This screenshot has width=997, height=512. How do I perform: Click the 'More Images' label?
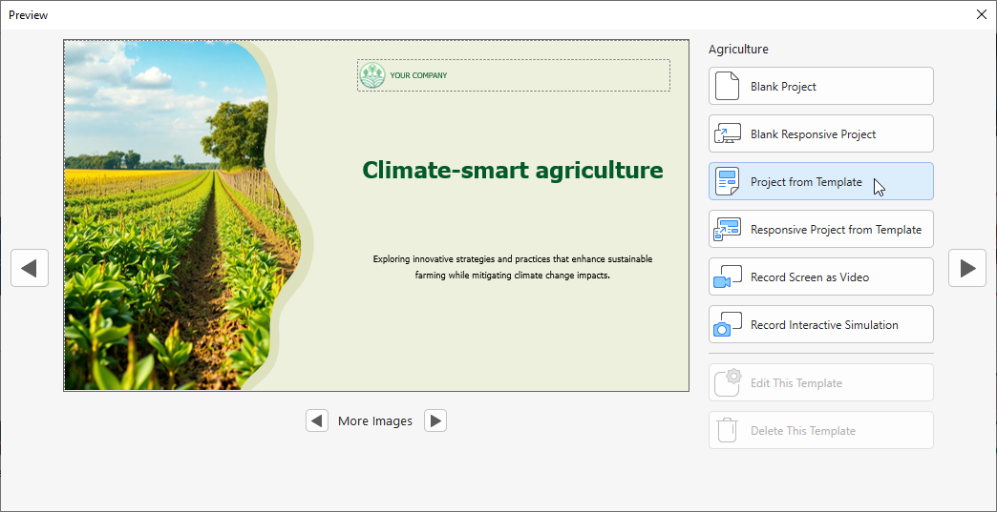pyautogui.click(x=375, y=420)
